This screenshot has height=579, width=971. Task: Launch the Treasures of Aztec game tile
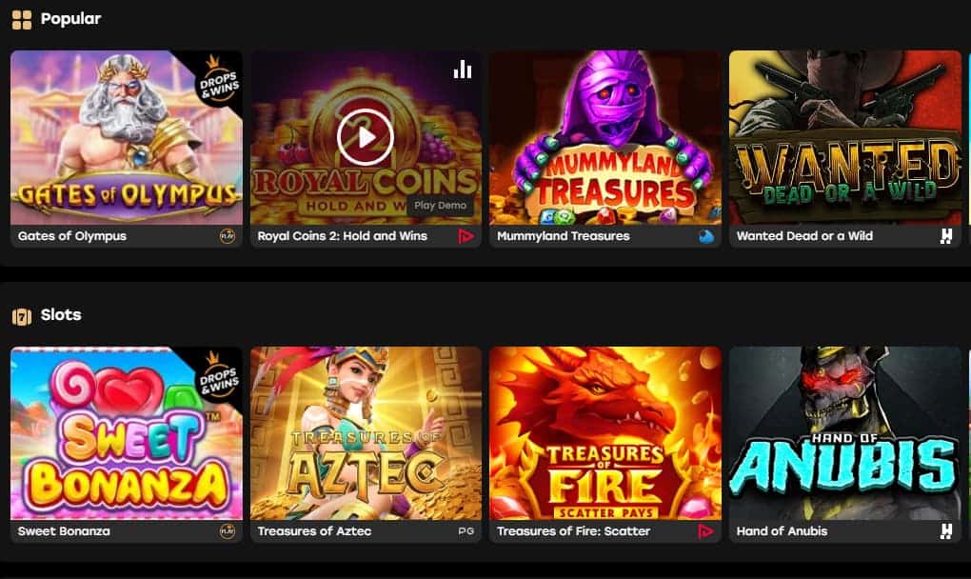[366, 433]
